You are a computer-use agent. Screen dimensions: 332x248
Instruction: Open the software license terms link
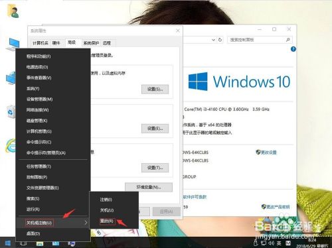tap(195, 197)
